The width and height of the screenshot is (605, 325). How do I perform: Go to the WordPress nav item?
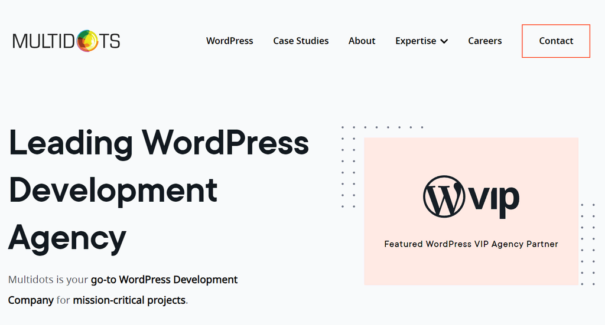pyautogui.click(x=230, y=41)
